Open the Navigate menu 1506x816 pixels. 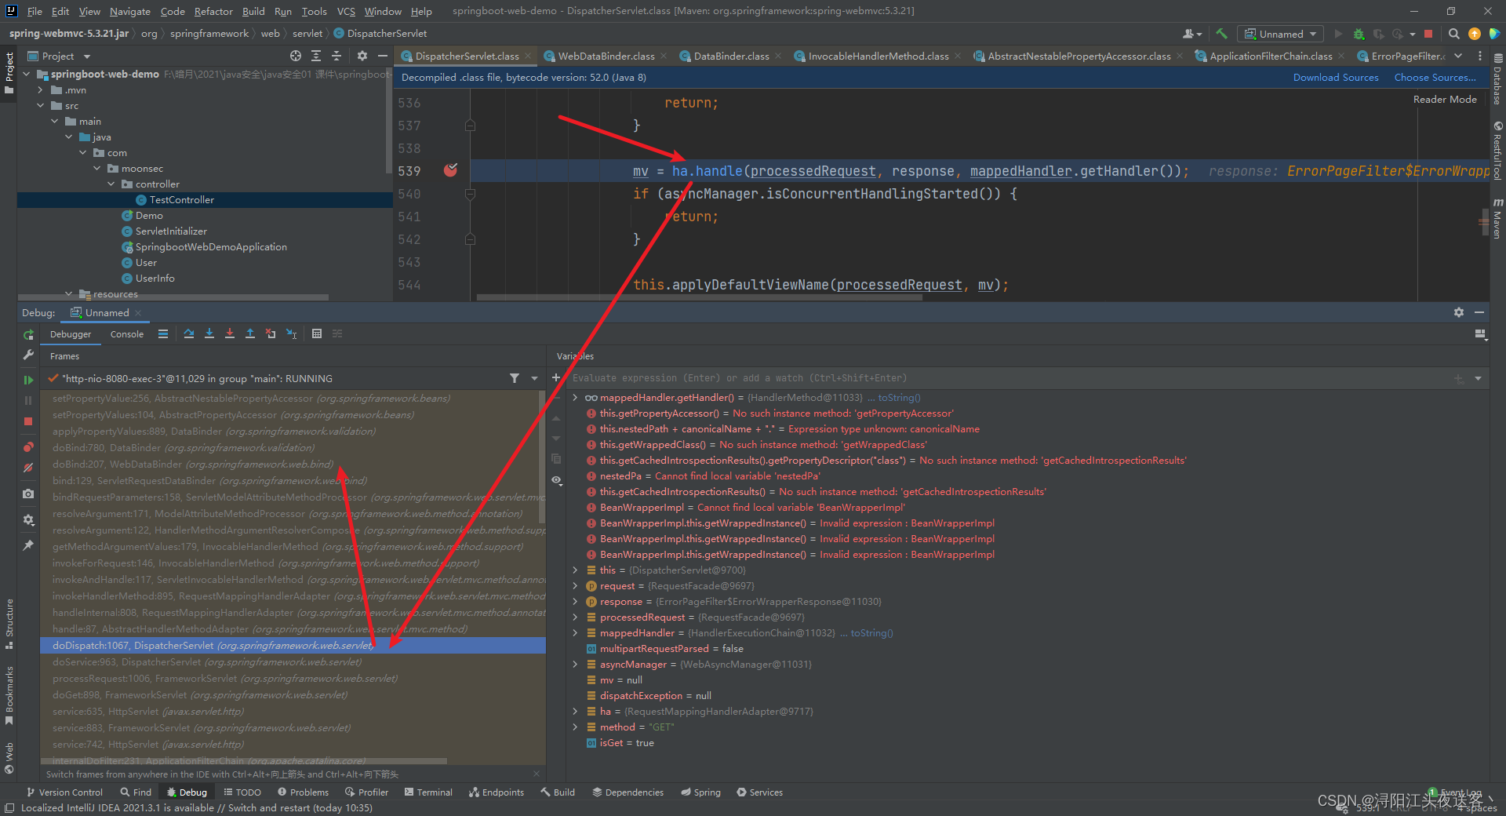(130, 11)
